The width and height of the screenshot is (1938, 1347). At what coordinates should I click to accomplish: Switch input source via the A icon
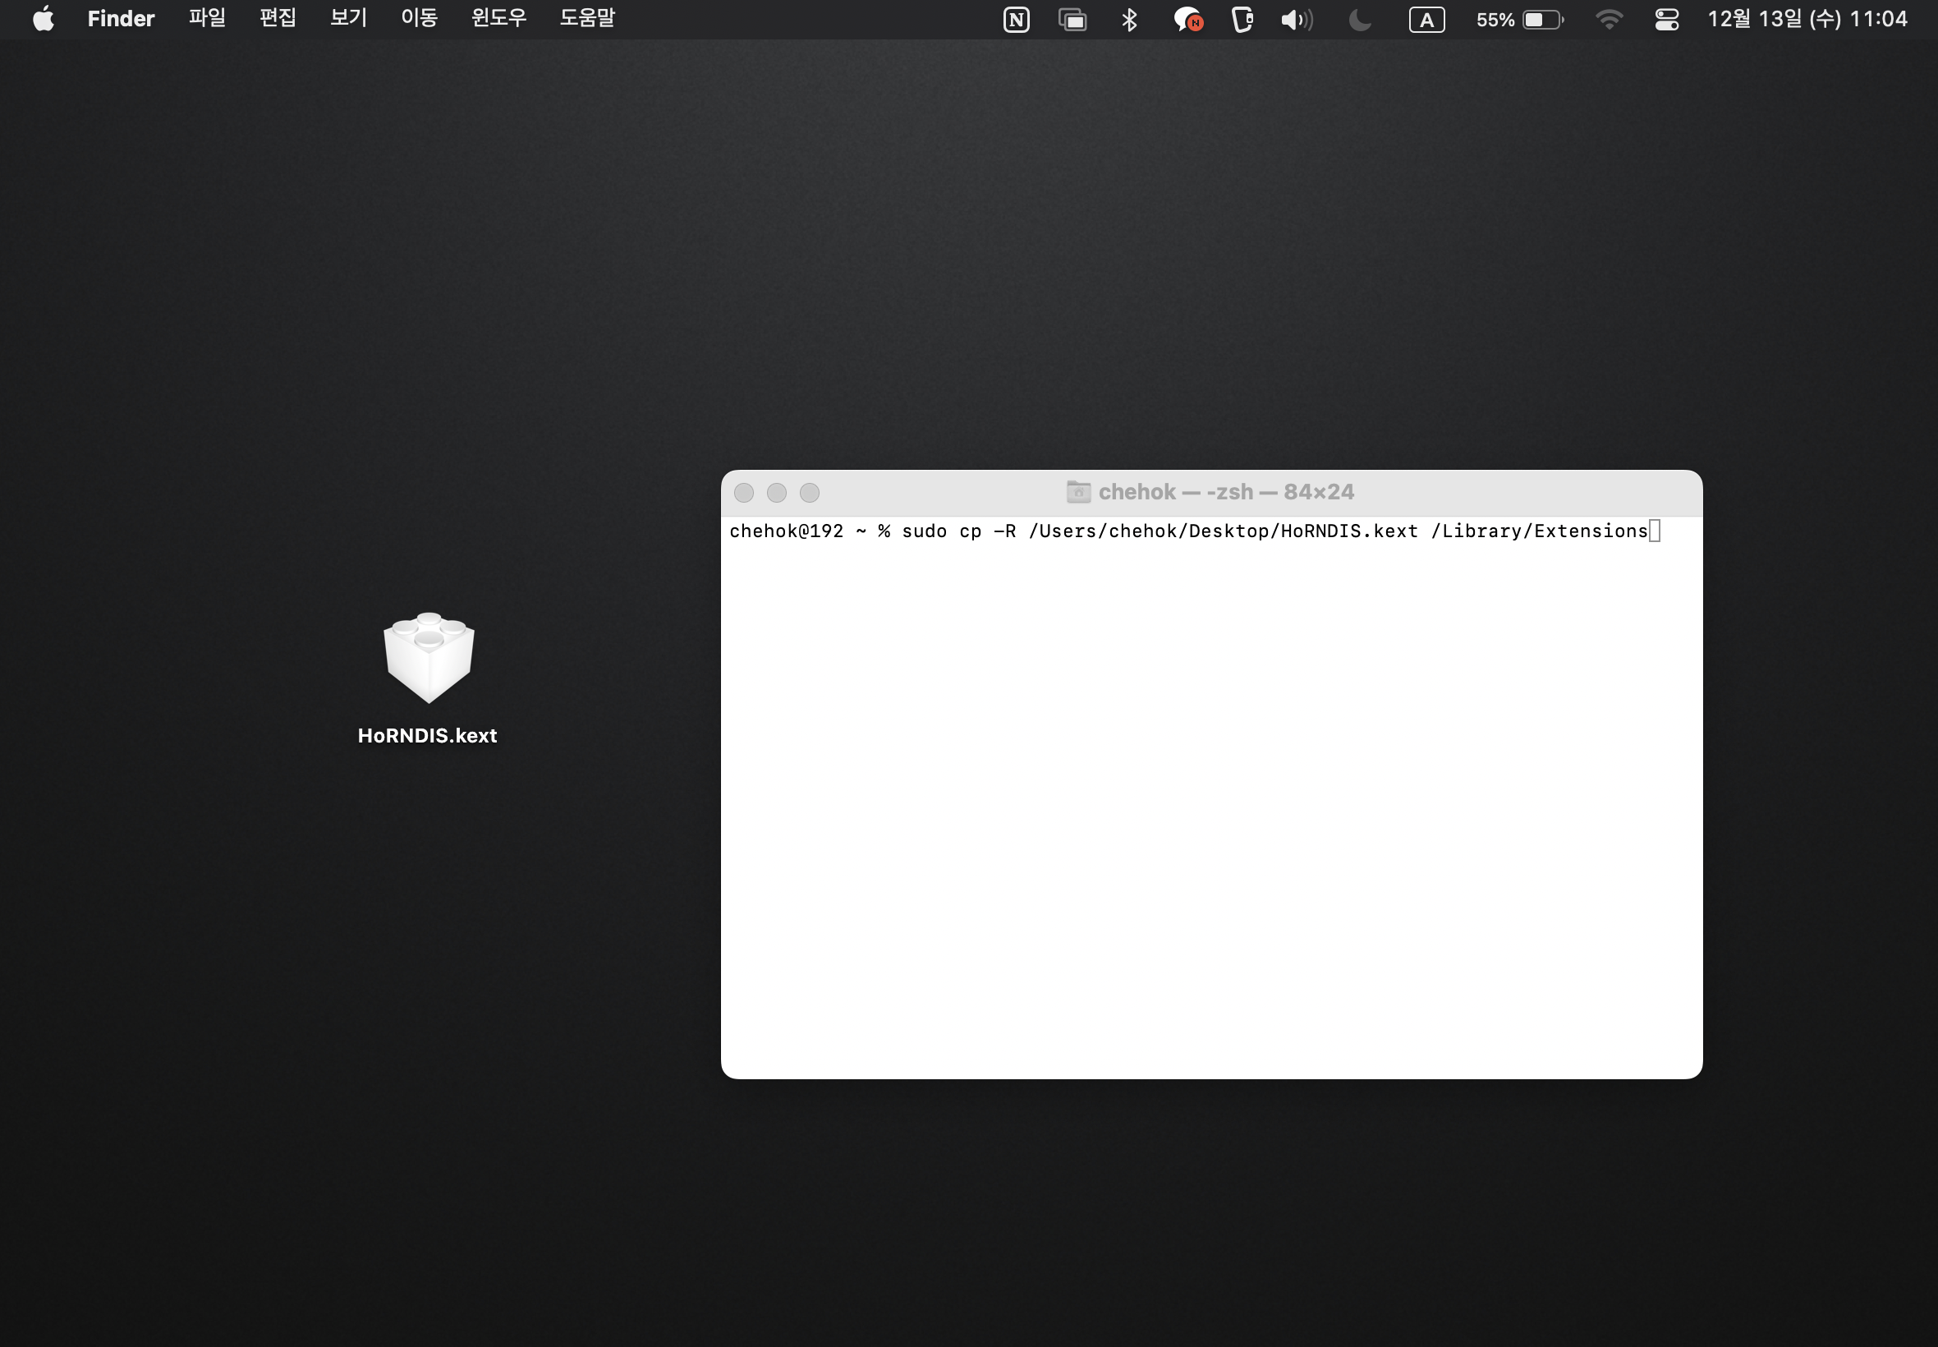(1426, 20)
